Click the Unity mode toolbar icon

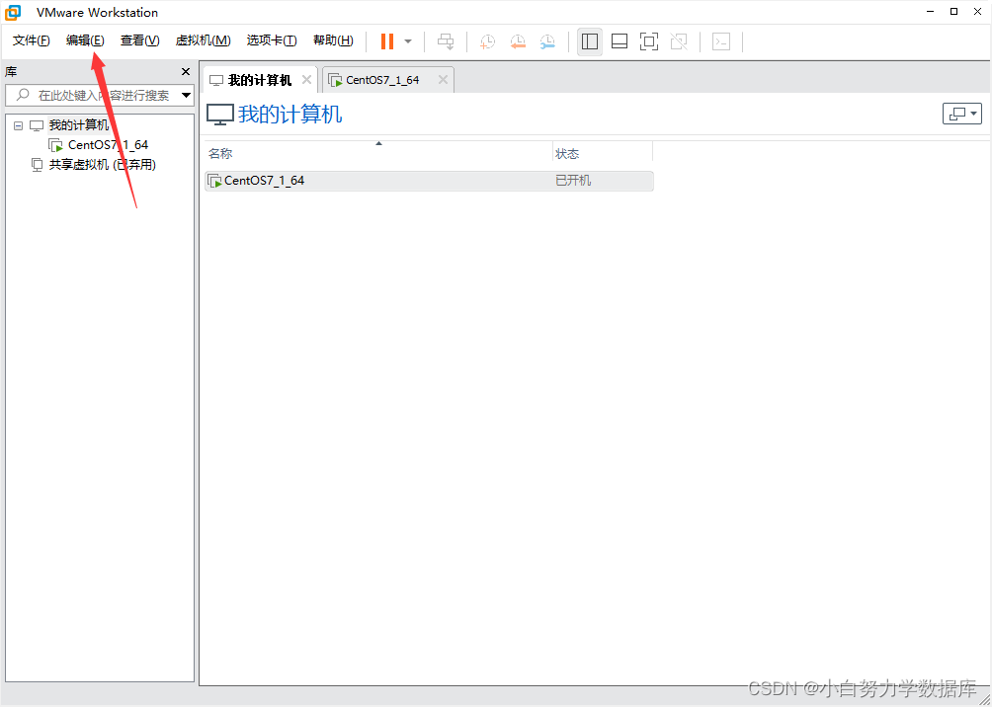pyautogui.click(x=679, y=41)
